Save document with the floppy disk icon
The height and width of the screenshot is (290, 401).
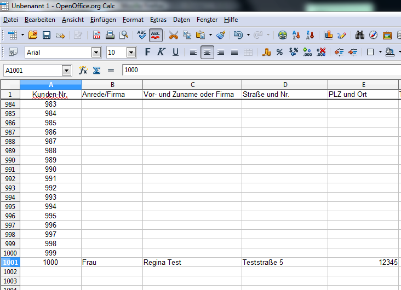[46, 35]
